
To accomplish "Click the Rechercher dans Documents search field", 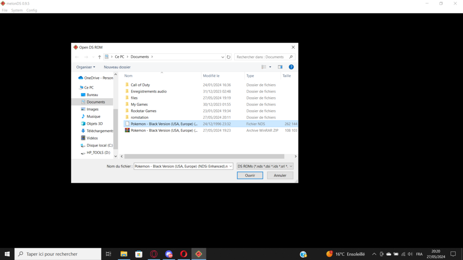I will click(x=262, y=57).
